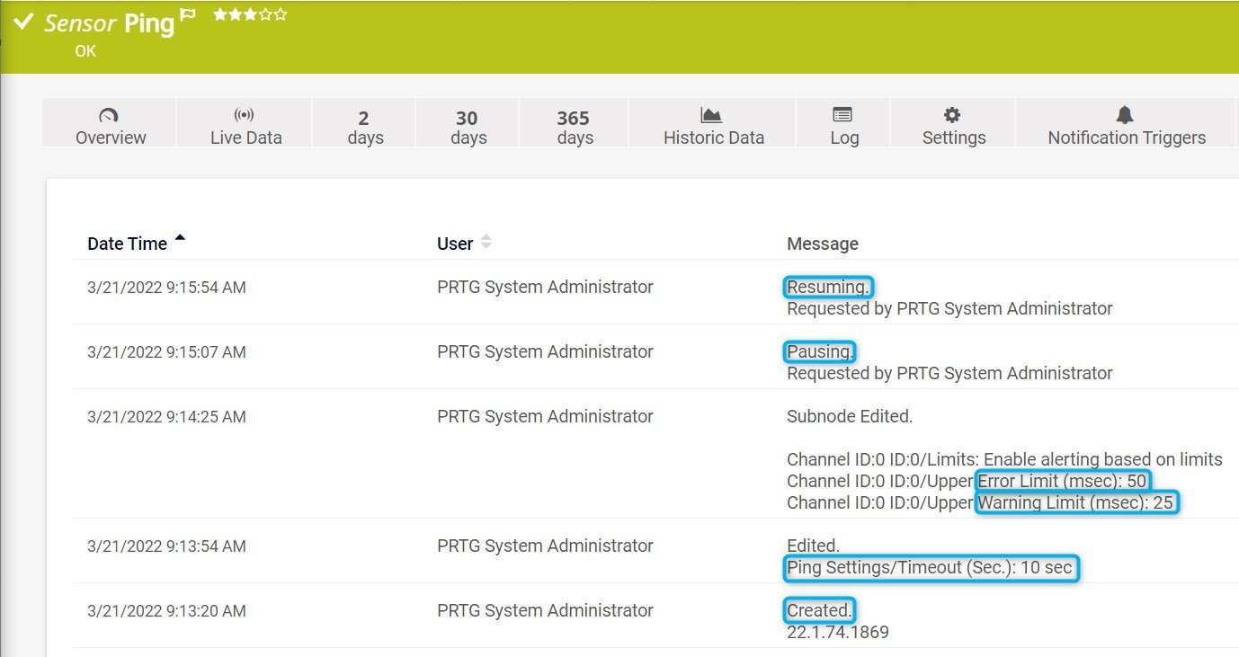The height and width of the screenshot is (657, 1239).
Task: Toggle Date Time sort direction arrow
Action: 179,236
